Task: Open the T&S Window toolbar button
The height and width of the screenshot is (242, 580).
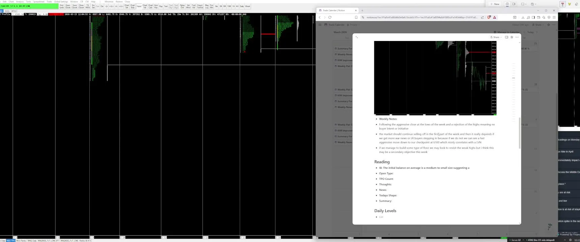Action: (88, 6)
